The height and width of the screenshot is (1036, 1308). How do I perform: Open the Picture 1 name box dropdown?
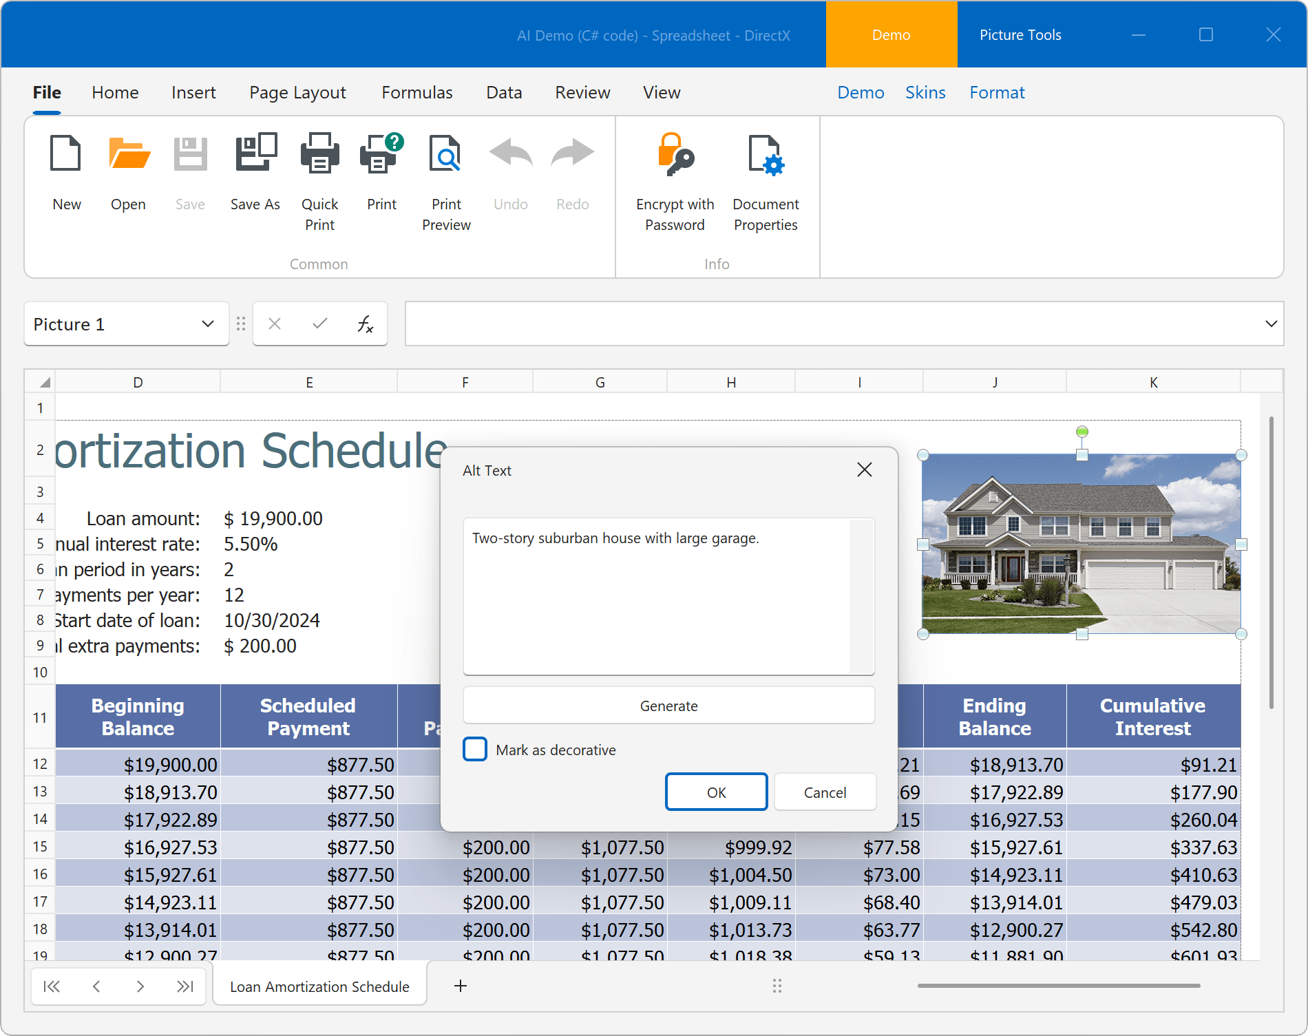208,324
